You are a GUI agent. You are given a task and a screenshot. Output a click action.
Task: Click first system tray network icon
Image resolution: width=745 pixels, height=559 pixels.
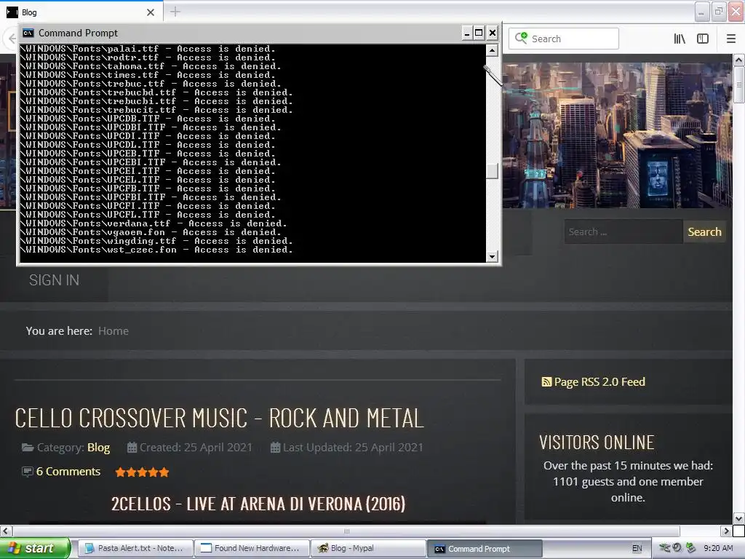coord(665,548)
